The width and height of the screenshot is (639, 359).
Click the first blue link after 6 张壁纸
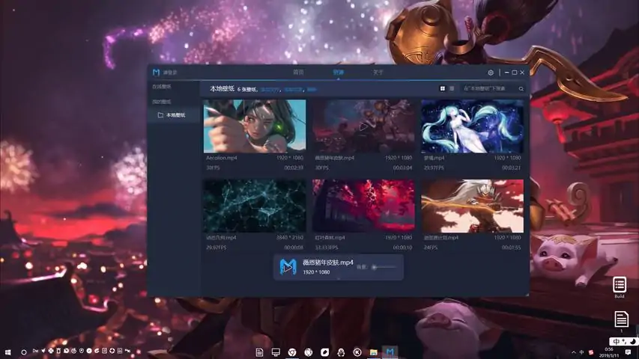pyautogui.click(x=270, y=90)
